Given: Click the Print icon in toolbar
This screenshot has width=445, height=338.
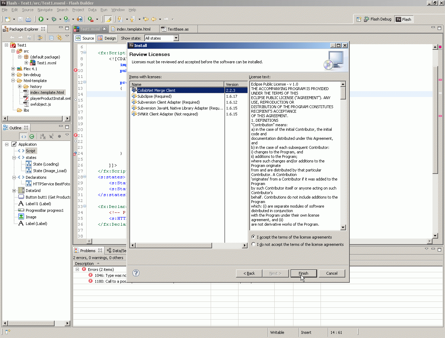Looking at the screenshot, I should pyautogui.click(x=29, y=19).
